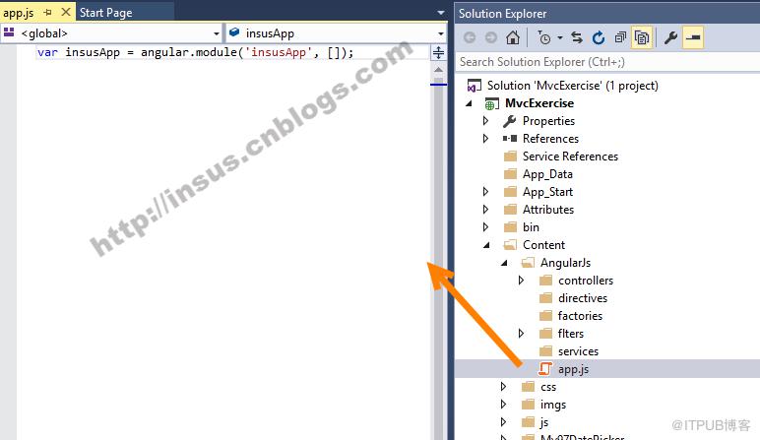Viewport: 760px width, 440px height.
Task: Collapse the Content folder
Action: (486, 245)
